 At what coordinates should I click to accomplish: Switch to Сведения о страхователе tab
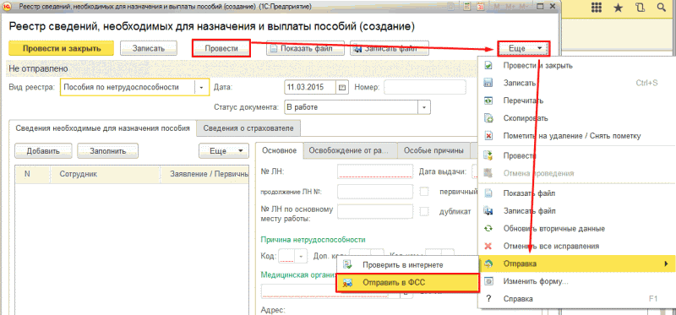(248, 128)
